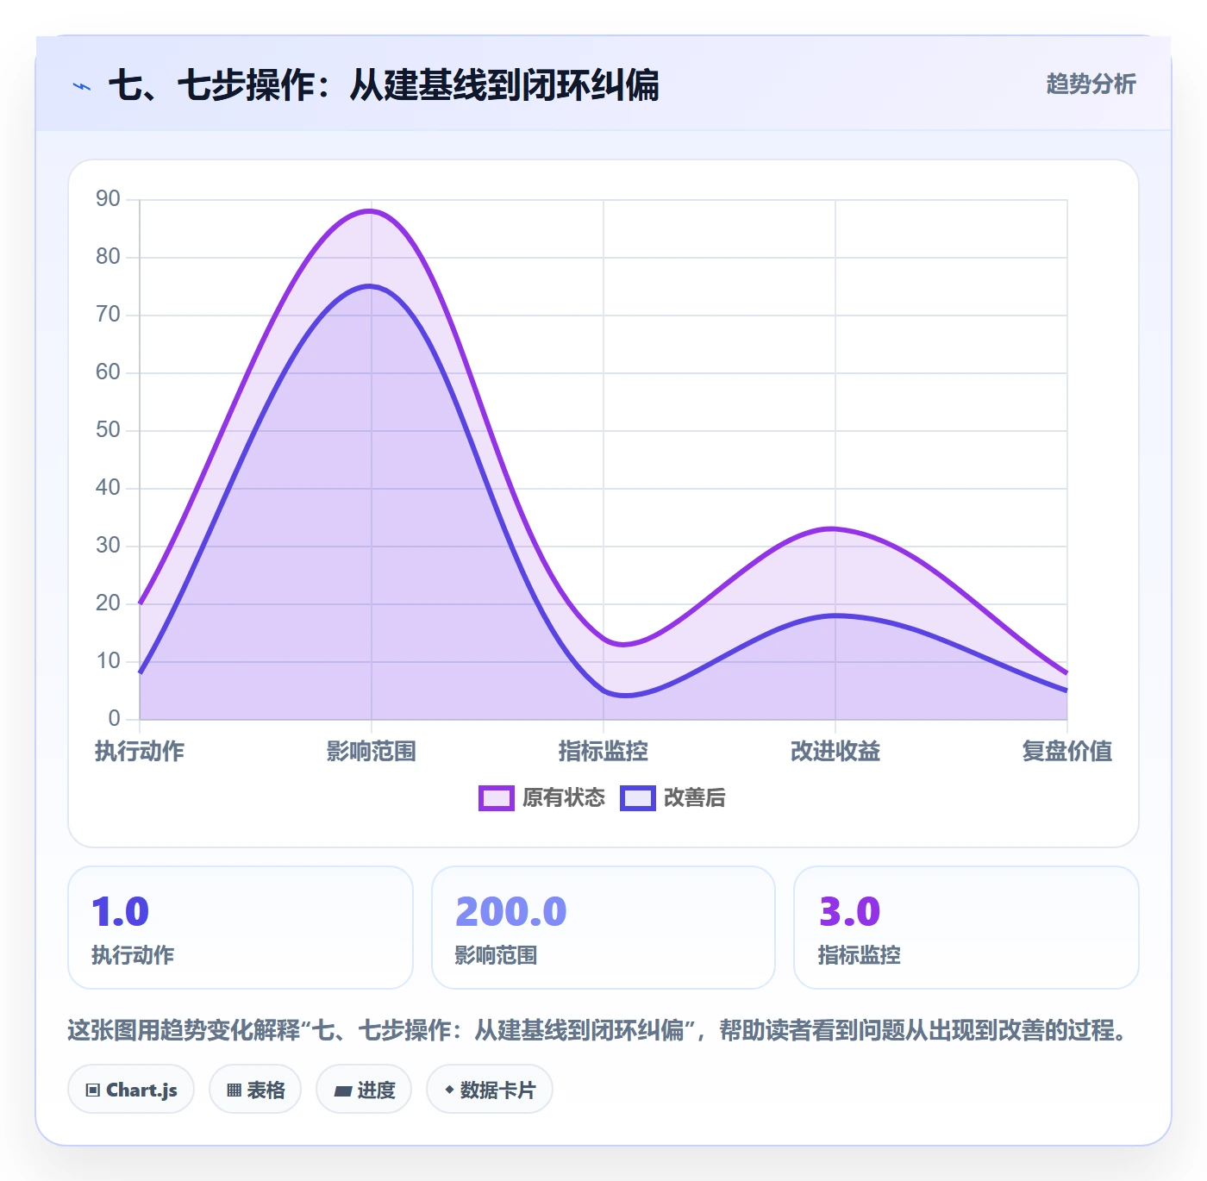This screenshot has height=1181, width=1207.
Task: Click the 进度 tag chip
Action: point(364,1090)
